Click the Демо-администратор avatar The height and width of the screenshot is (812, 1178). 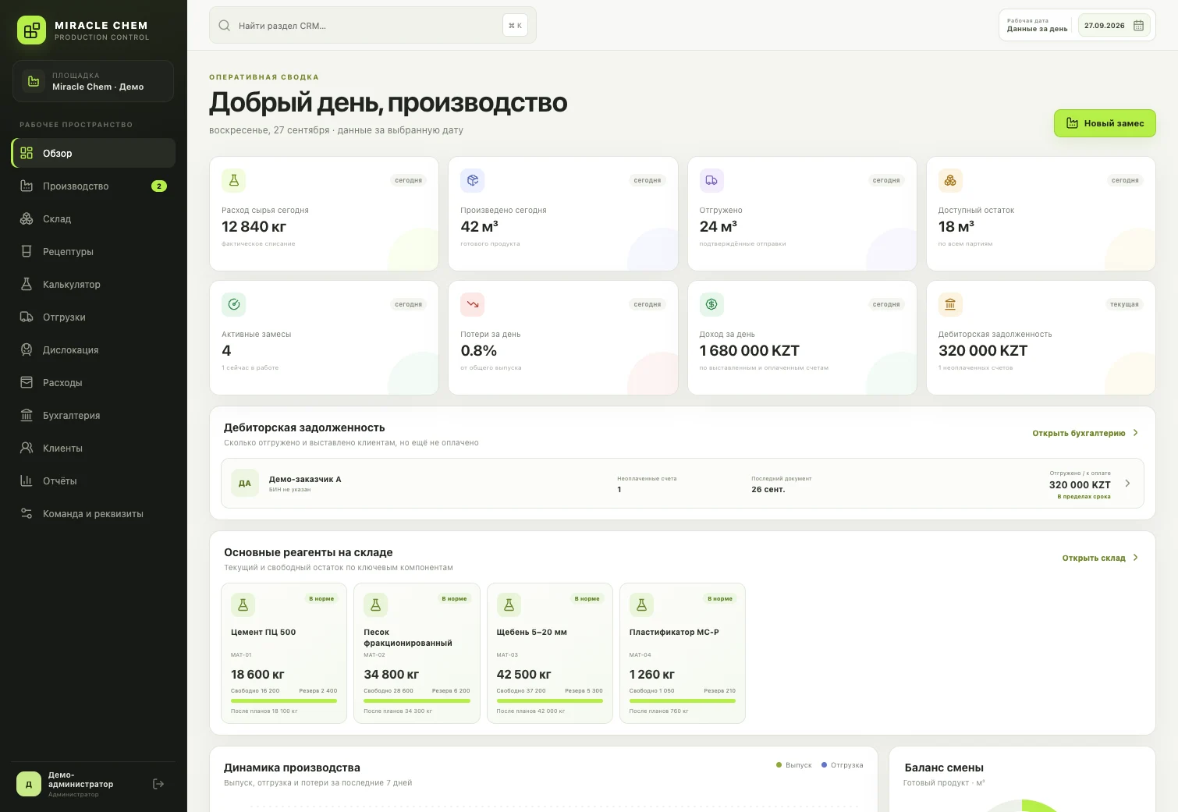pyautogui.click(x=29, y=784)
